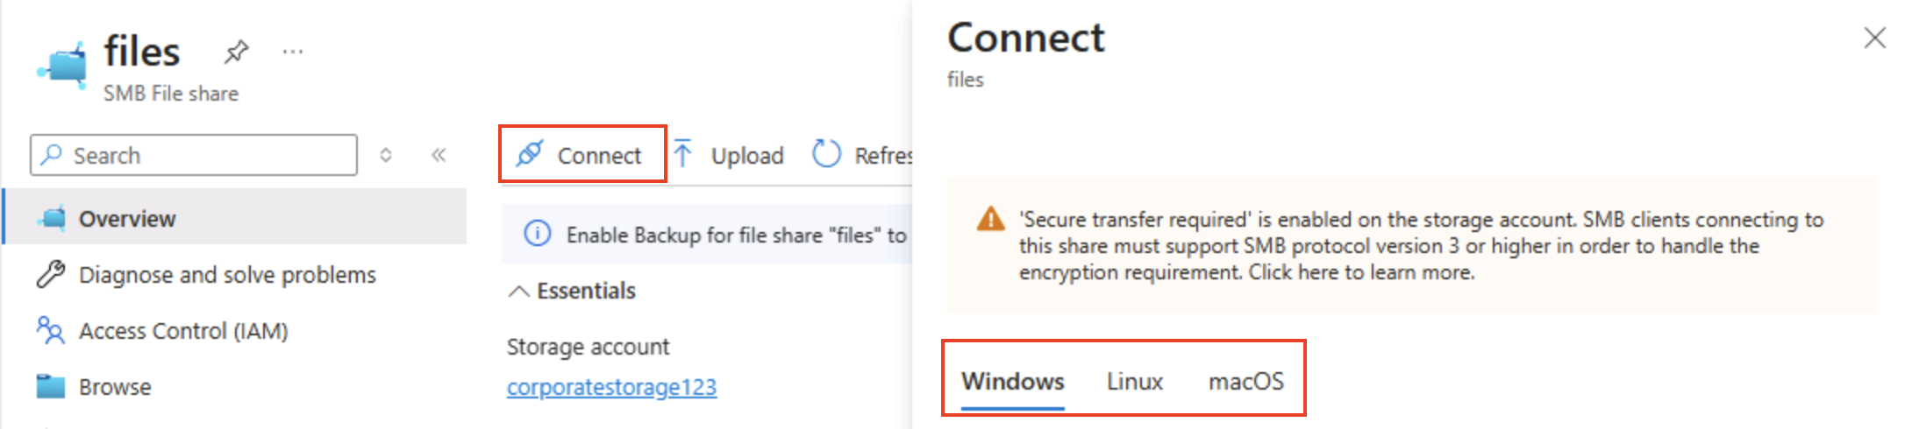Click the orange warning triangle icon
Image resolution: width=1905 pixels, height=429 pixels.
(990, 219)
